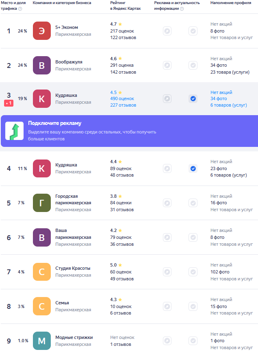Click the rating star beside 4.7 of 5+ Эконом
This screenshot has width=258, height=354.
pyautogui.click(x=120, y=24)
